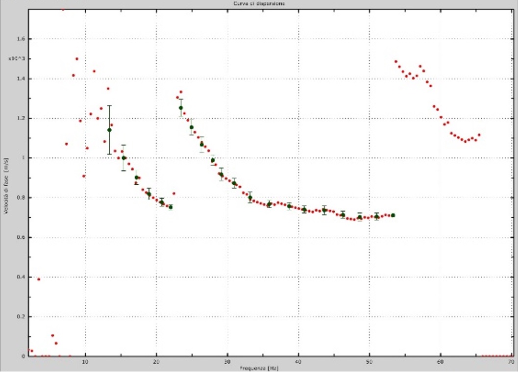The height and width of the screenshot is (372, 518).
Task: Click the plot title "Curva di dispersione"
Action: [x=259, y=3]
